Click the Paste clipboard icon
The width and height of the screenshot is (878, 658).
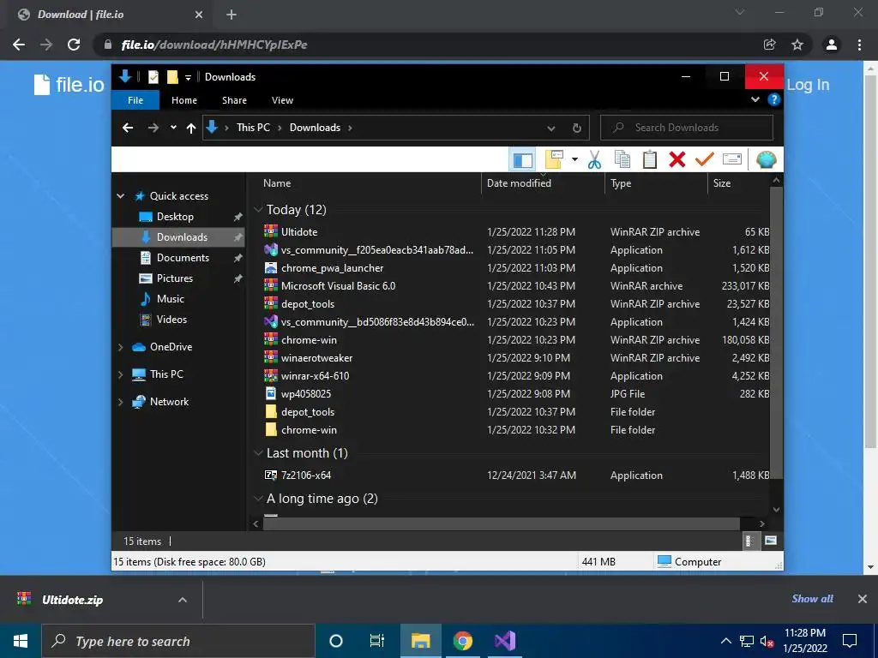(650, 160)
